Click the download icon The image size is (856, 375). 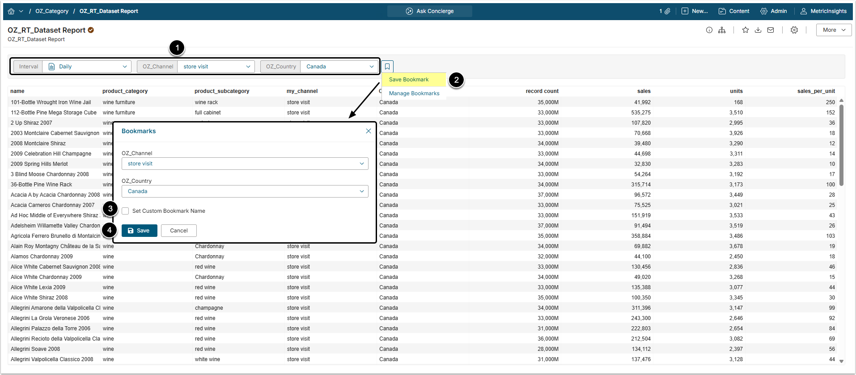pos(758,30)
